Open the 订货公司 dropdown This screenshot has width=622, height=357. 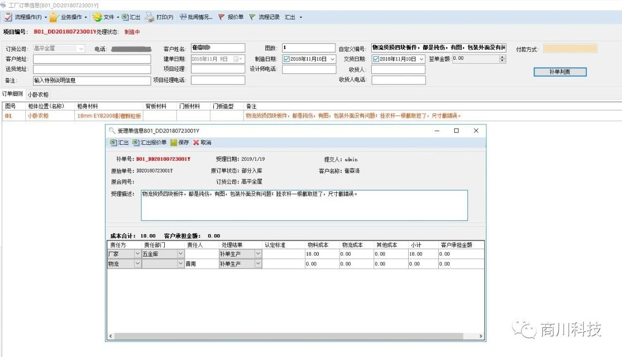tap(81, 48)
